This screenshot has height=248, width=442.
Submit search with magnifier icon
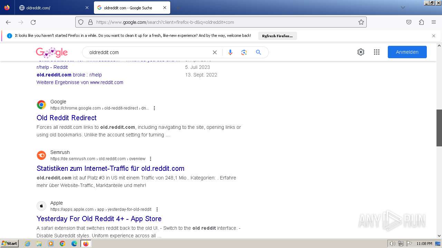(x=258, y=52)
